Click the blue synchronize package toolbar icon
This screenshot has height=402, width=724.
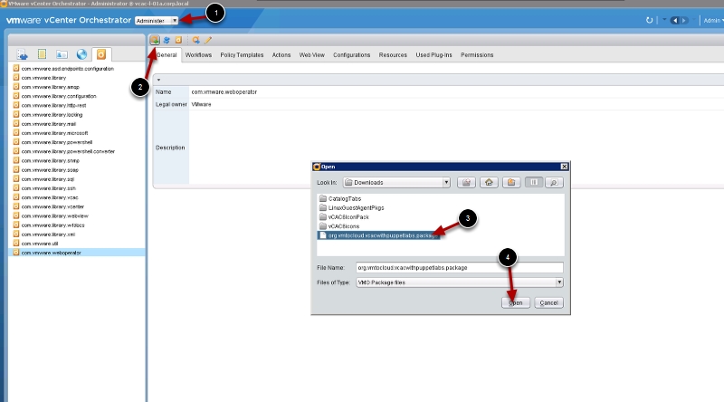pyautogui.click(x=167, y=40)
